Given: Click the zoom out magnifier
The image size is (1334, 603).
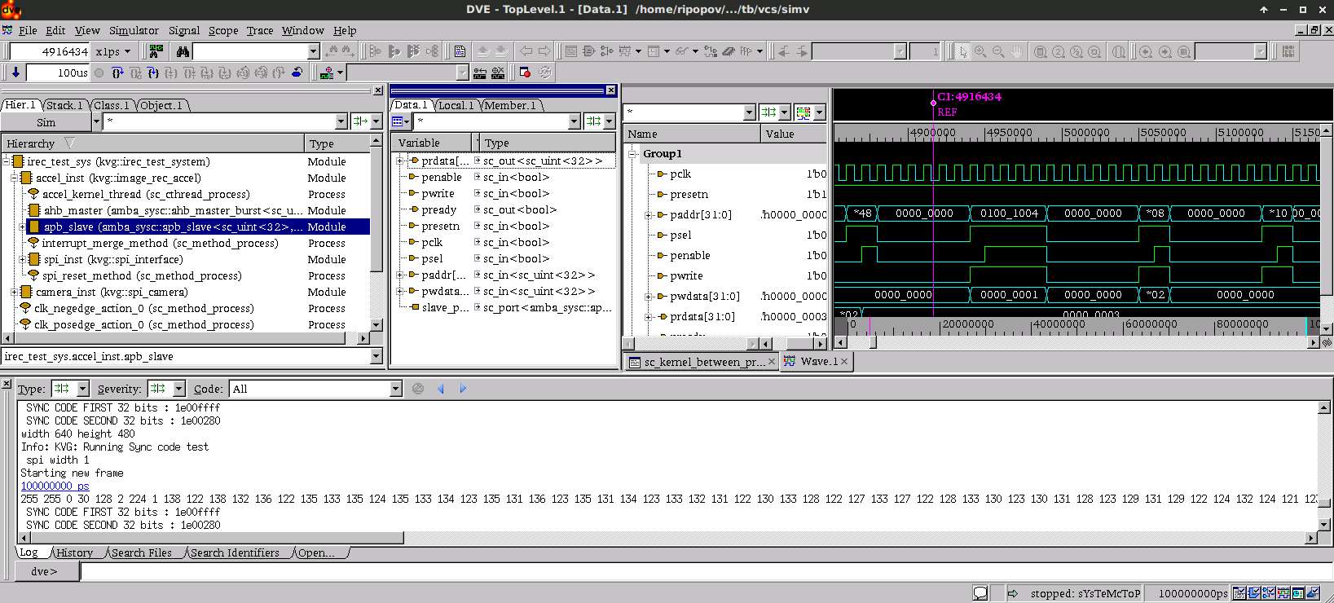Looking at the screenshot, I should [x=998, y=51].
